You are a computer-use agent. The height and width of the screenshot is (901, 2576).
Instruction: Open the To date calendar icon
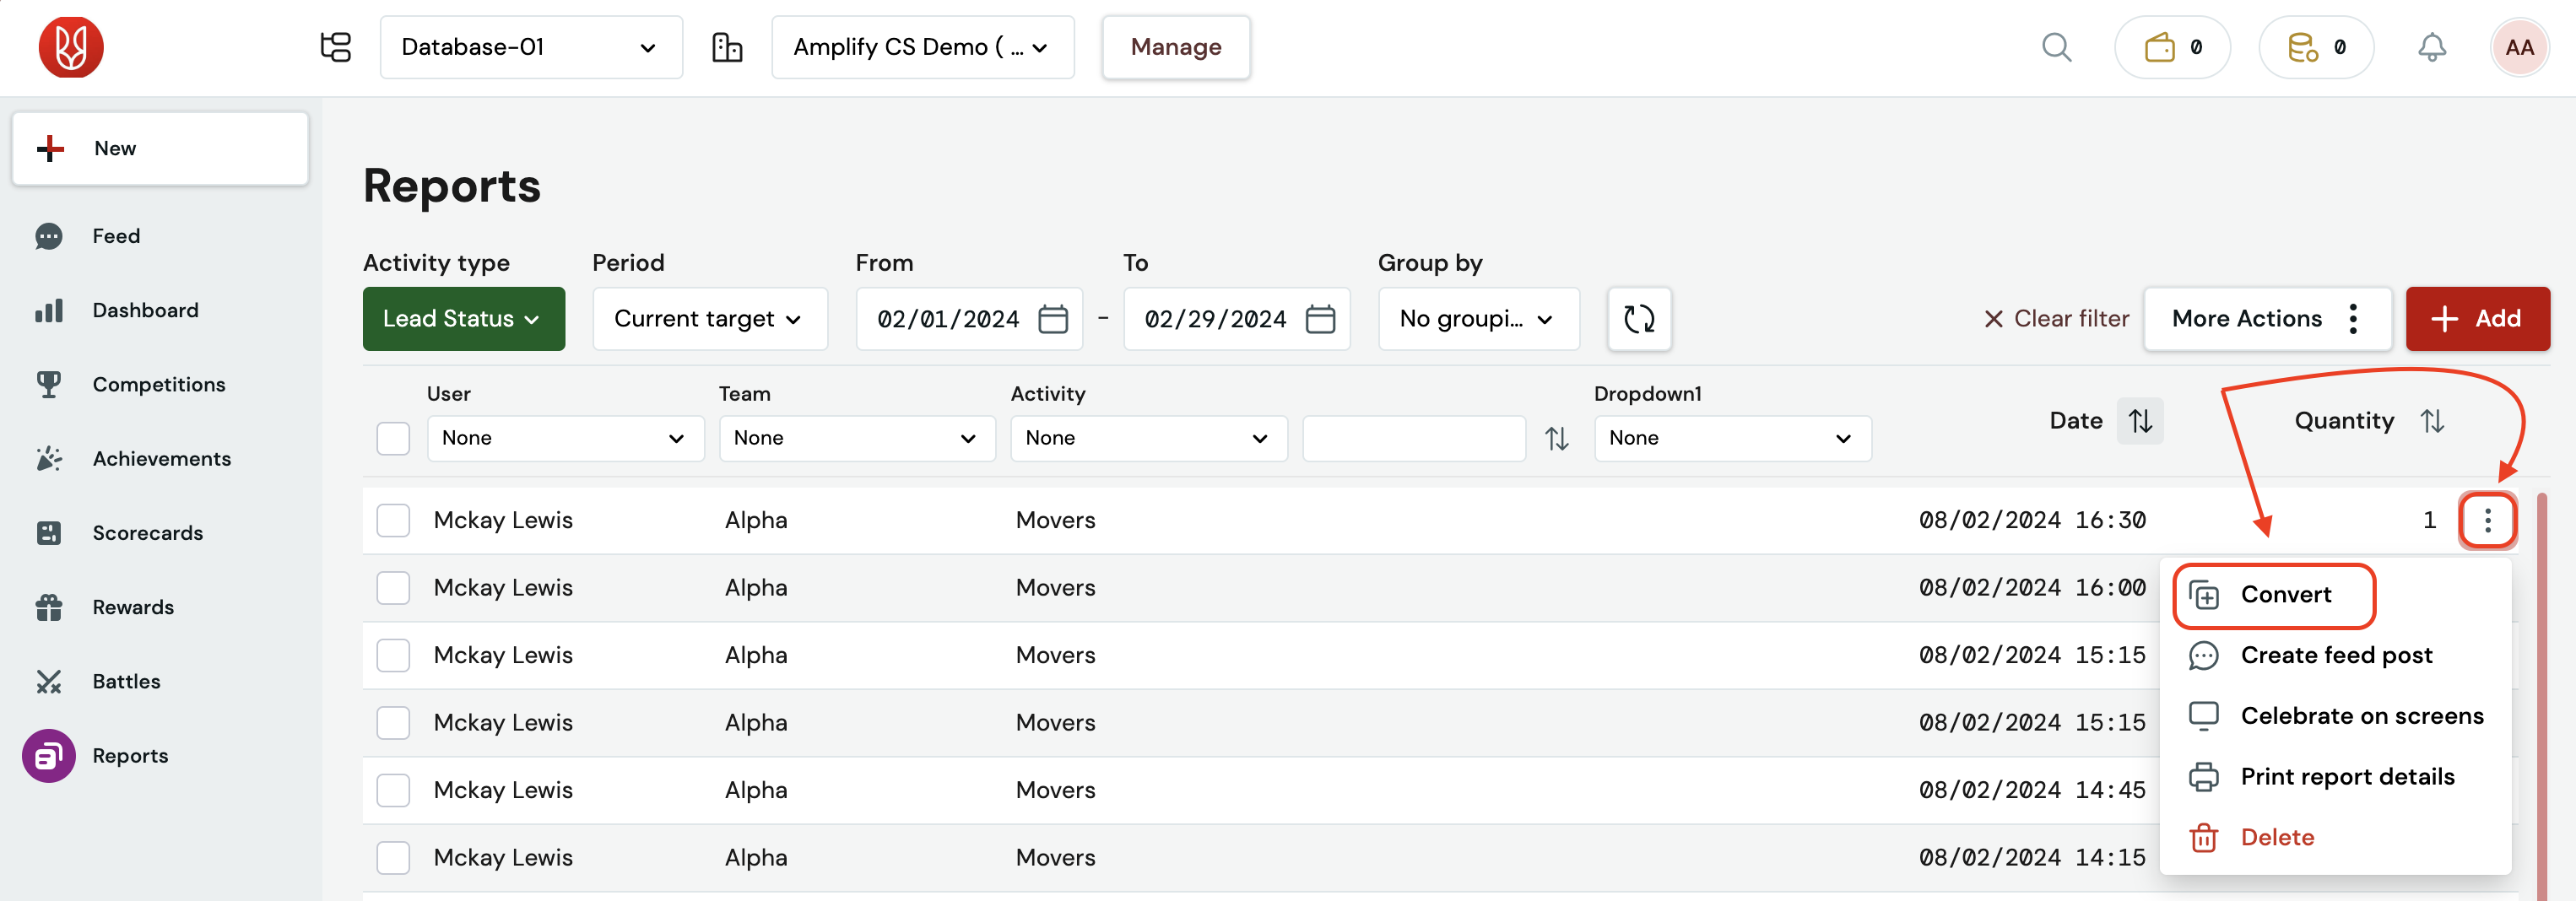tap(1320, 319)
